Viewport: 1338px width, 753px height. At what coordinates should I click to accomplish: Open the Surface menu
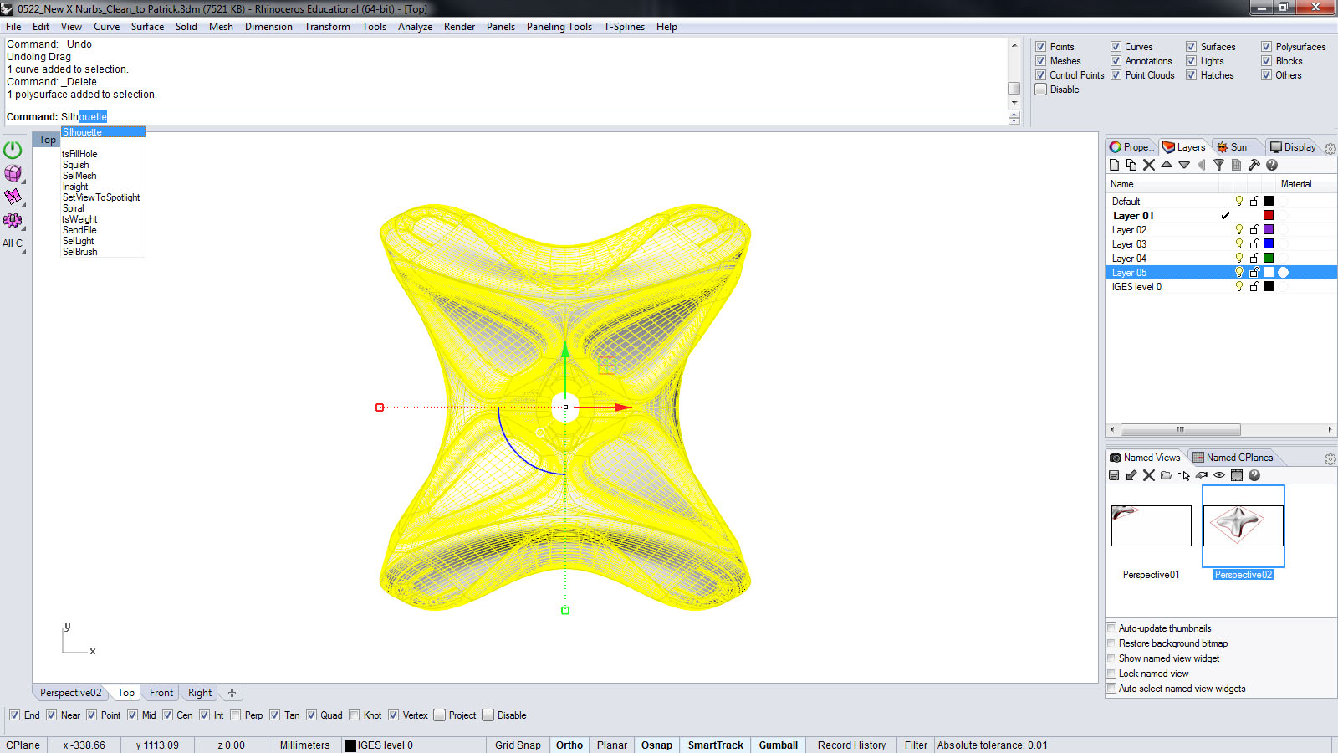147,27
